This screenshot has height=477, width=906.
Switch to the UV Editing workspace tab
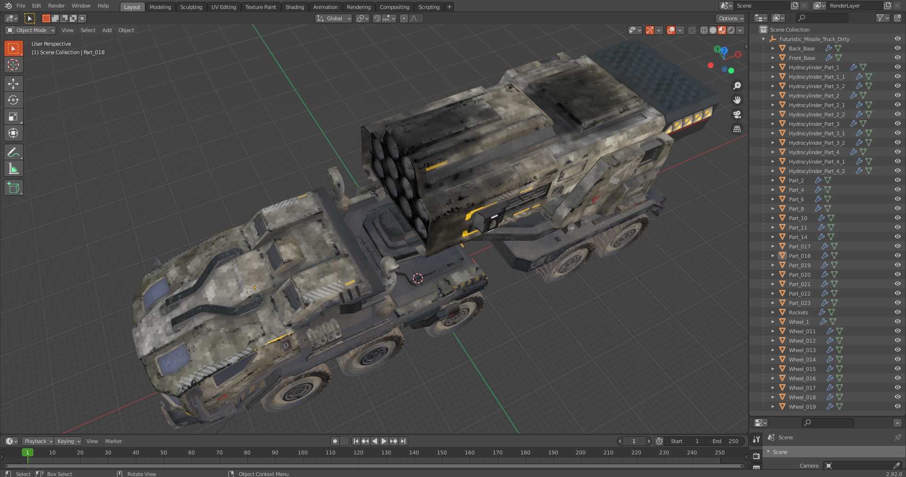click(224, 7)
